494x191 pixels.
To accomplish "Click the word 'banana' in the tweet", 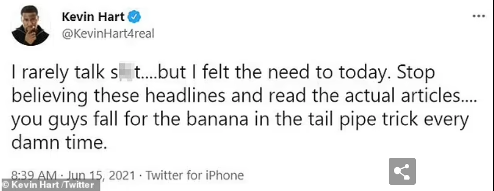I will point(220,120).
